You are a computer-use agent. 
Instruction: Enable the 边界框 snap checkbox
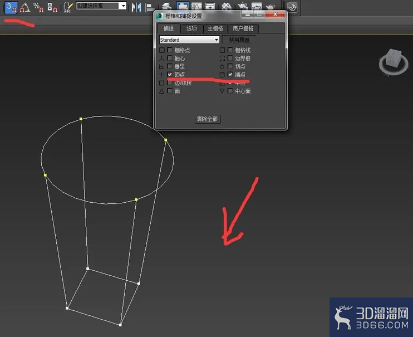[230, 58]
